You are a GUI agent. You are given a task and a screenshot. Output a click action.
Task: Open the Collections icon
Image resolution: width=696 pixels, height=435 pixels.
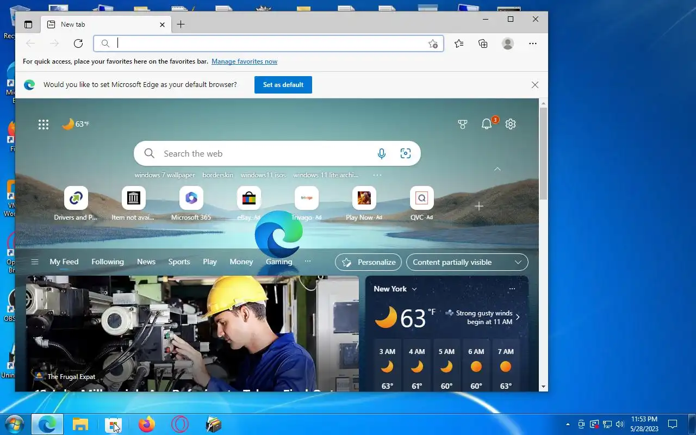pyautogui.click(x=483, y=43)
